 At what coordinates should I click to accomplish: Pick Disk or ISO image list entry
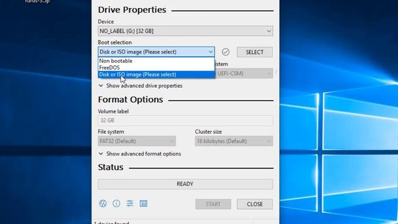(x=156, y=75)
